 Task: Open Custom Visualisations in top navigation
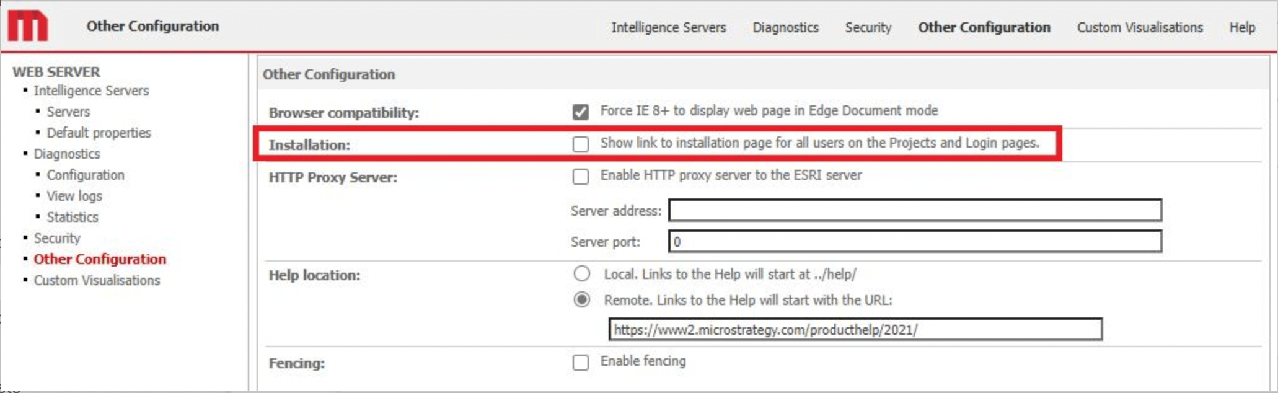tap(1139, 27)
